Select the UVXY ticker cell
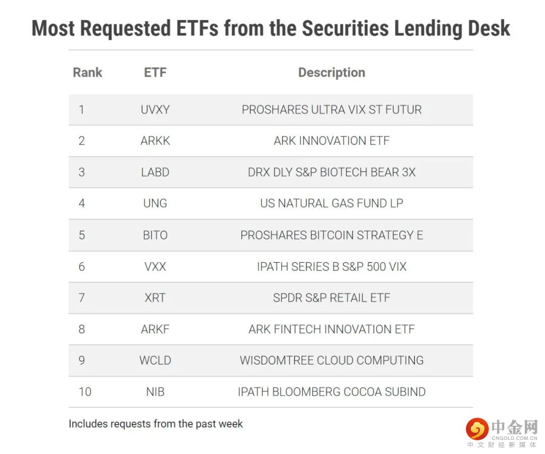The image size is (545, 454). click(155, 110)
